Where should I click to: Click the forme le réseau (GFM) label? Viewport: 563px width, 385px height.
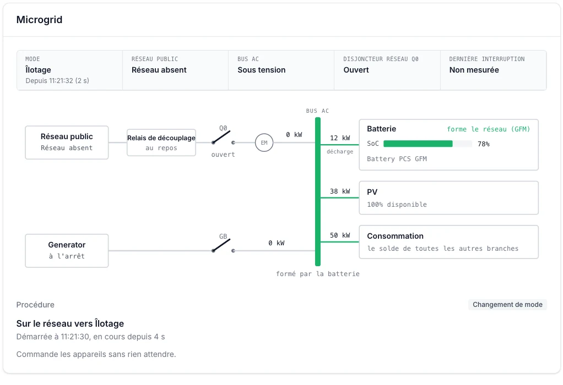pyautogui.click(x=488, y=129)
